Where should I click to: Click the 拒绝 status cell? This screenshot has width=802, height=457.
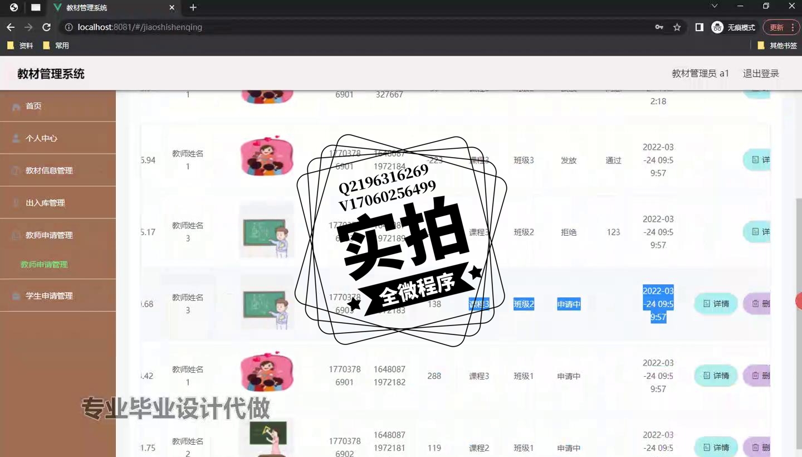pyautogui.click(x=569, y=232)
